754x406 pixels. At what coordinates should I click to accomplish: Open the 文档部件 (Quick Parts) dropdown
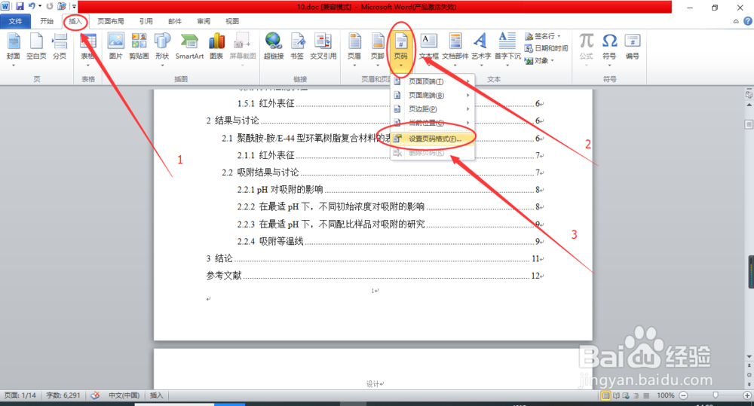[x=455, y=48]
